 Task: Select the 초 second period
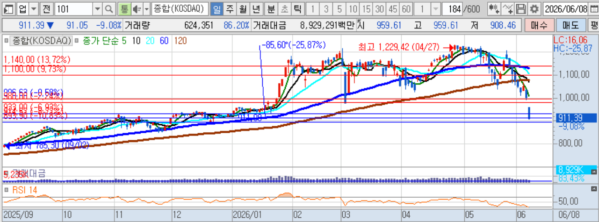coord(284,9)
